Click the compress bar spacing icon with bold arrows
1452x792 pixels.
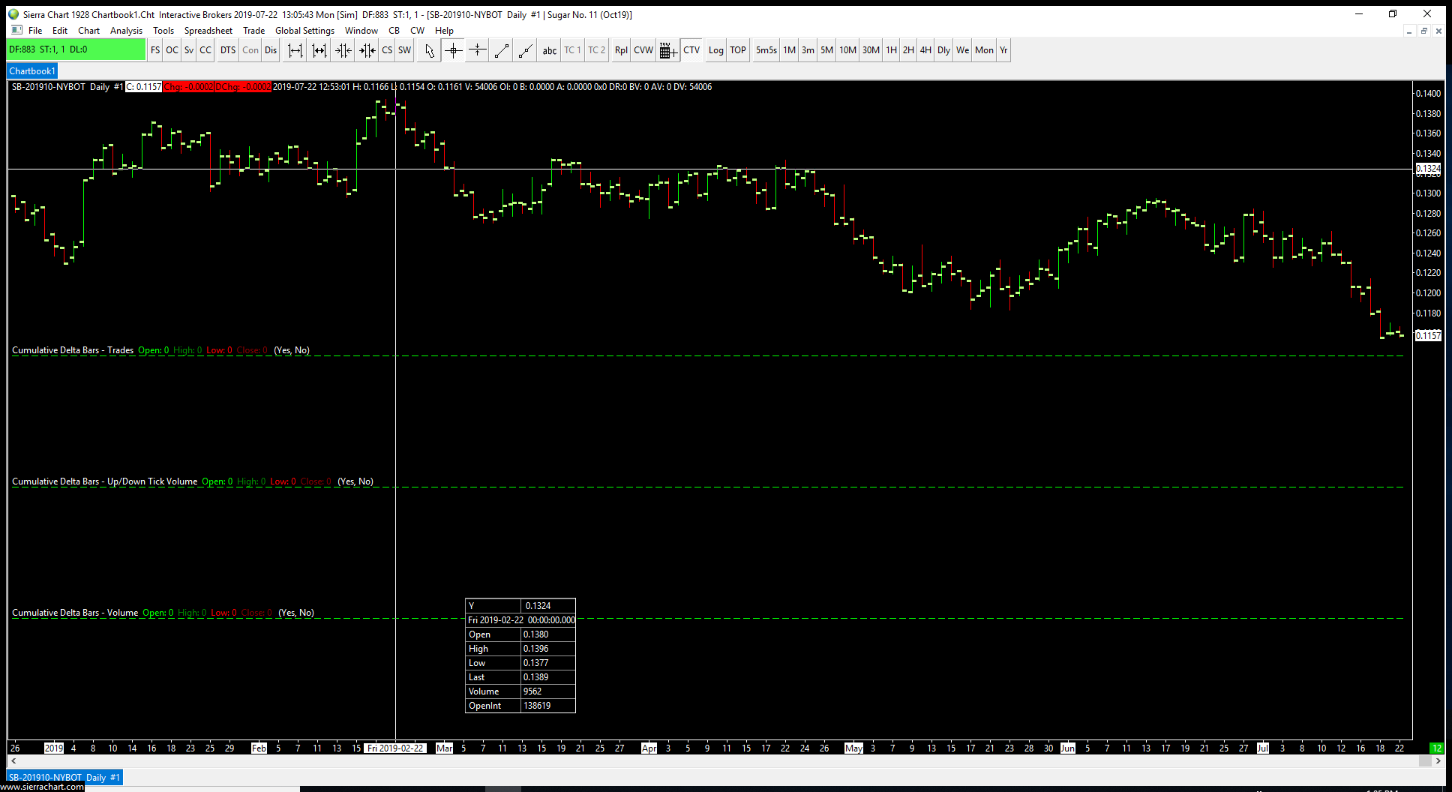[x=367, y=50]
